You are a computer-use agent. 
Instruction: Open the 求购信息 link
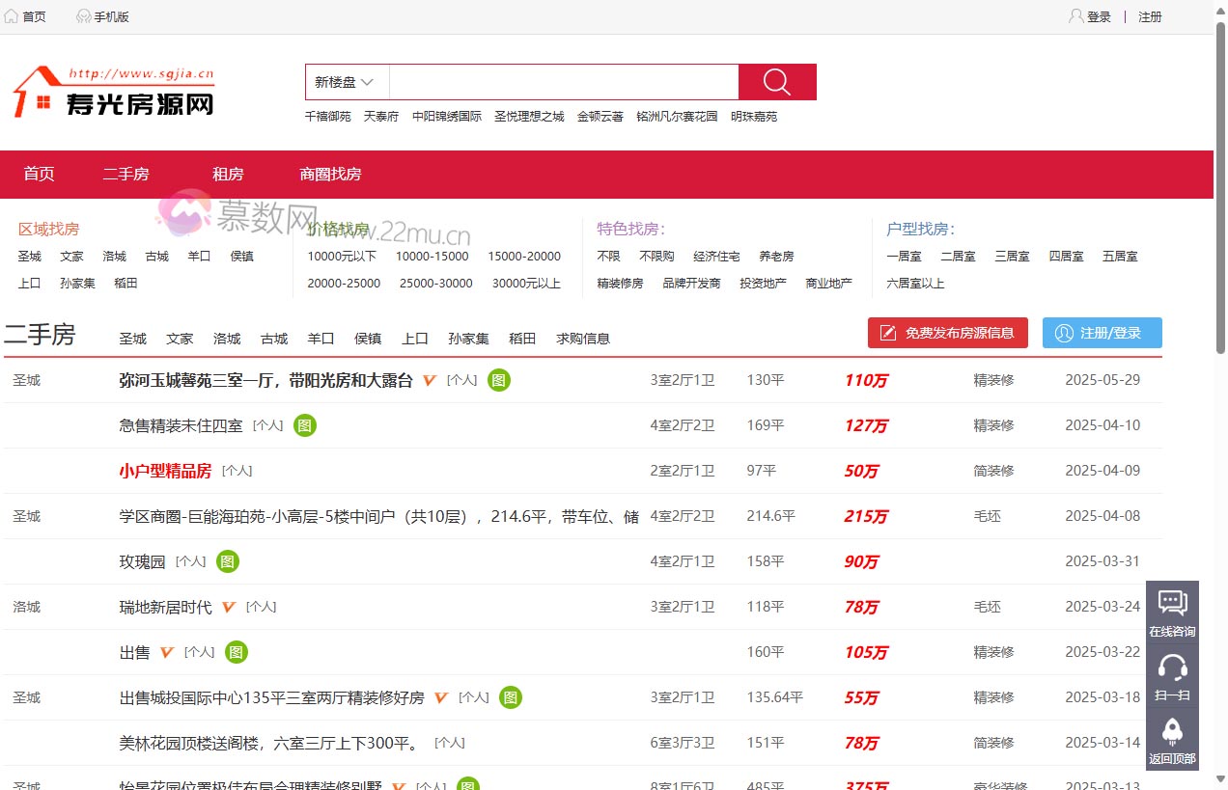click(583, 339)
